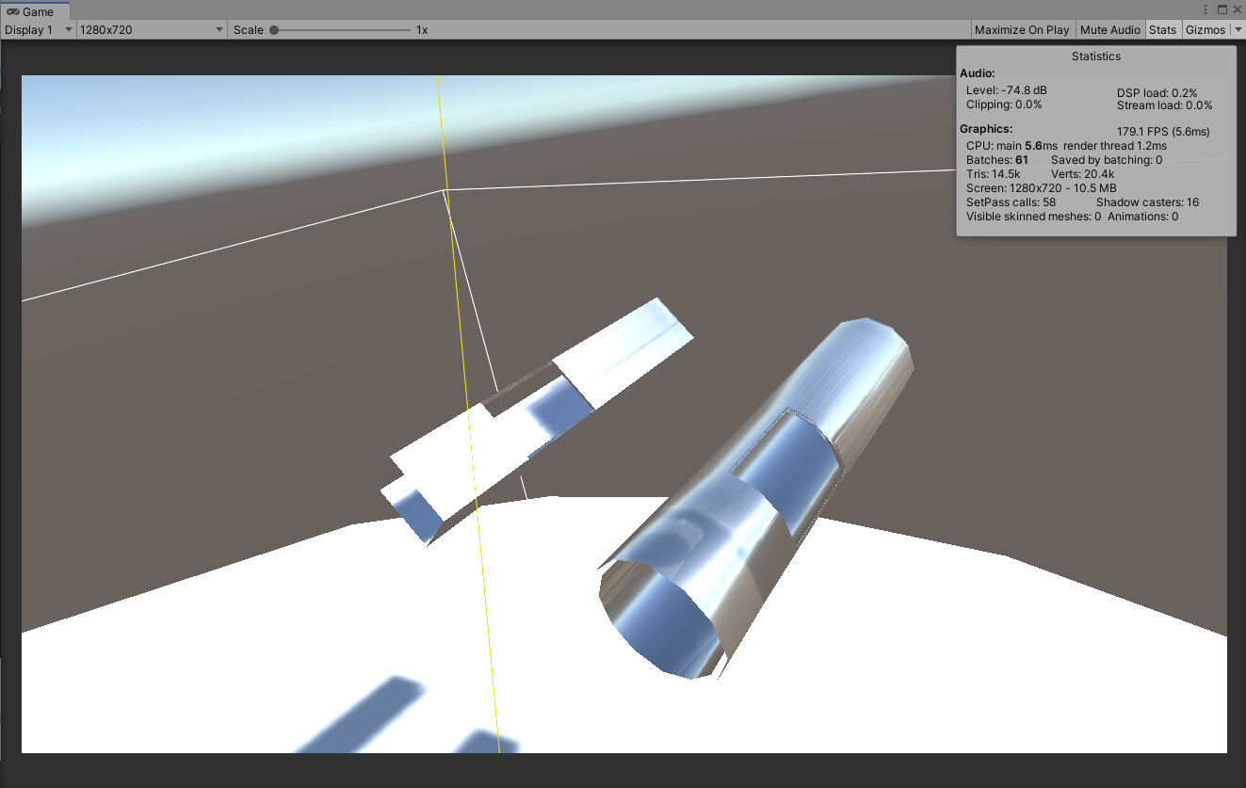Click the Maximize On Play button text
Screen dimensions: 1246x788
(x=1022, y=29)
